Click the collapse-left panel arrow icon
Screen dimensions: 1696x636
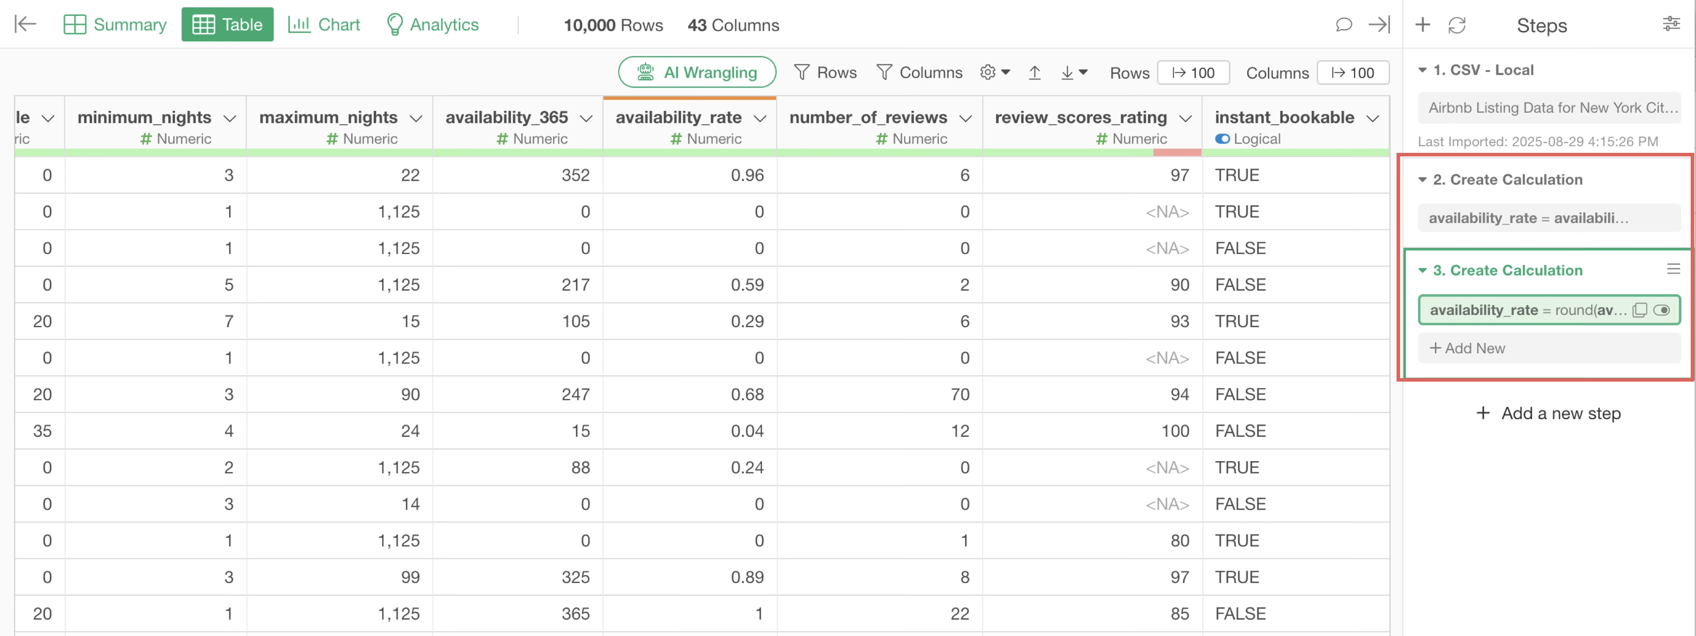pyautogui.click(x=25, y=24)
